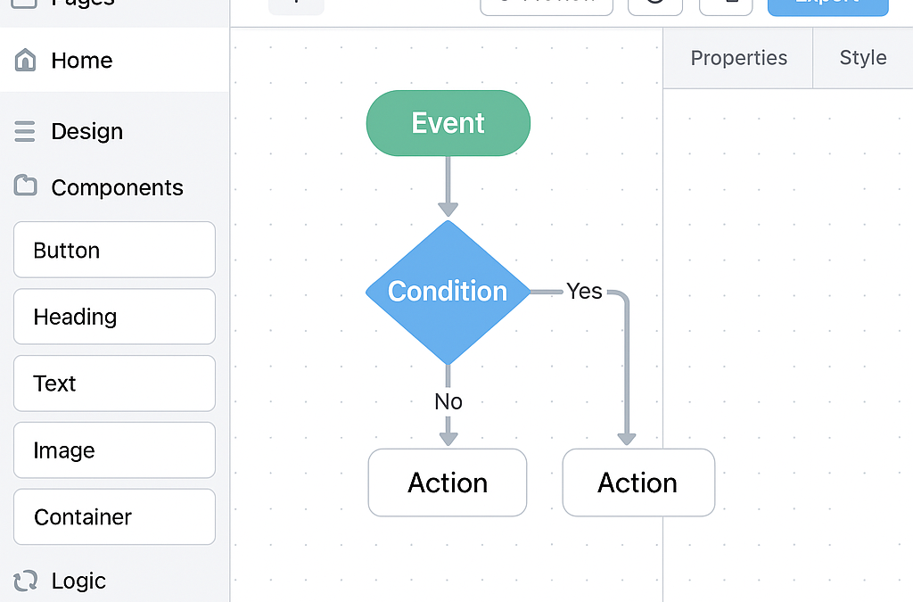The height and width of the screenshot is (602, 913).
Task: Click the No branch label
Action: click(x=448, y=401)
